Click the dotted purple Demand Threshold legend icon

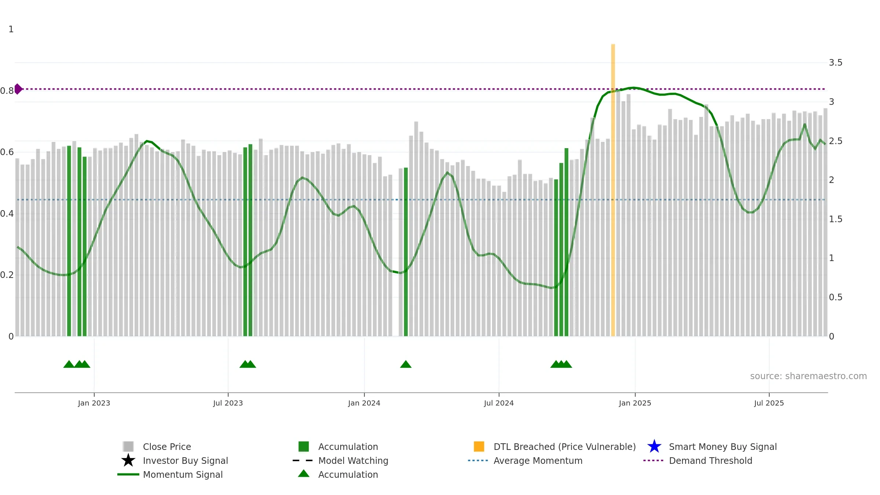(653, 461)
